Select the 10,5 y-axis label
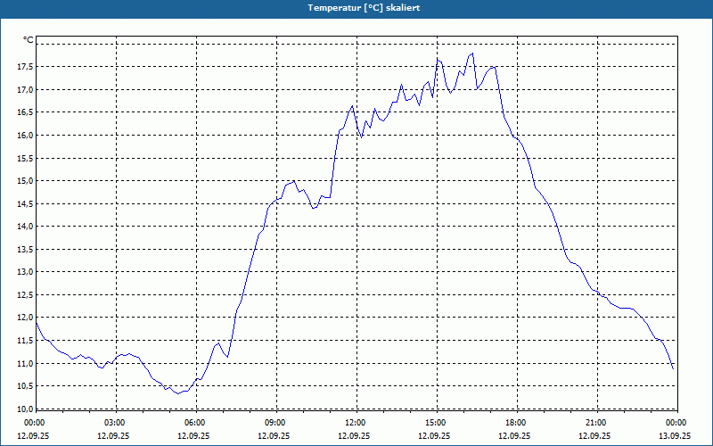The image size is (713, 446). click(25, 386)
